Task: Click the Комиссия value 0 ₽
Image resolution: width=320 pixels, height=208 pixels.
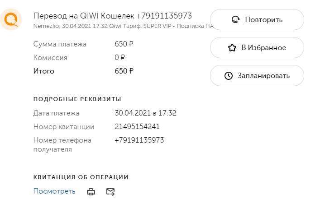Action: (x=120, y=57)
